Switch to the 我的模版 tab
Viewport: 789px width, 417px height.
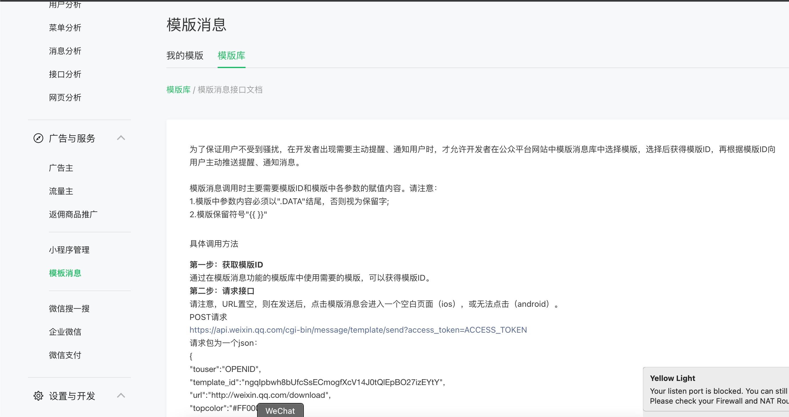pyautogui.click(x=185, y=56)
